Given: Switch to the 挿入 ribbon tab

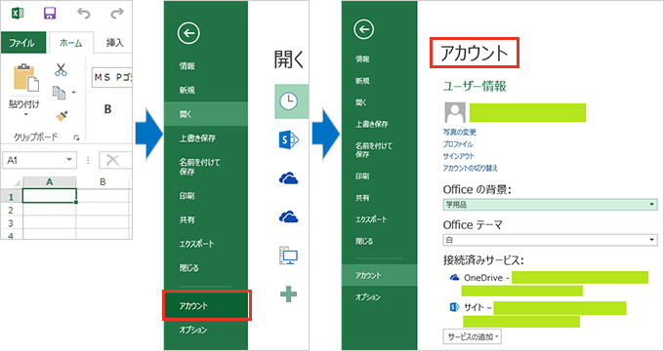Looking at the screenshot, I should tap(115, 43).
